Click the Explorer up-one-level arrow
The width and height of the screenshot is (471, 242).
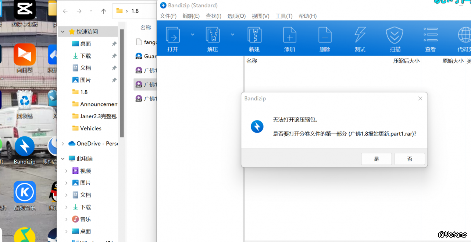pos(104,11)
